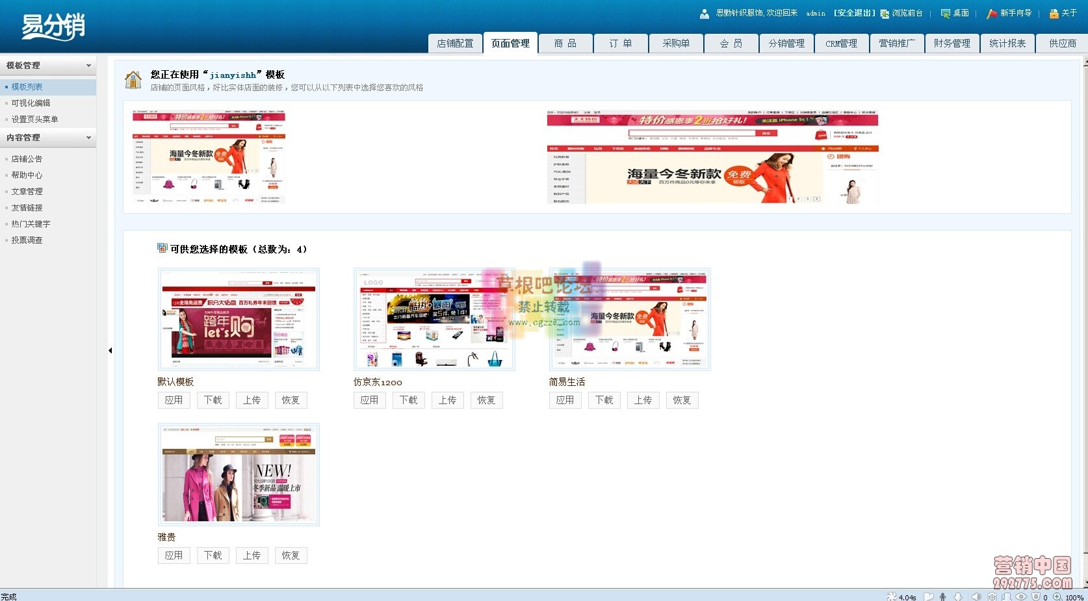Viewport: 1088px width, 601px height.
Task: Select the 设置页头菜单 sidebar item
Action: tap(34, 119)
